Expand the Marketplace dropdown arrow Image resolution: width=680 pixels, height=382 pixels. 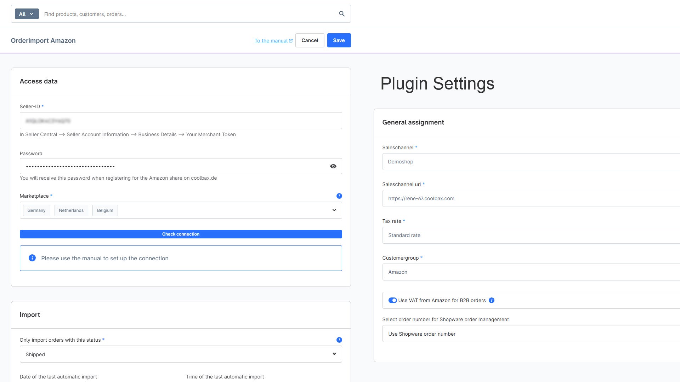click(x=334, y=210)
